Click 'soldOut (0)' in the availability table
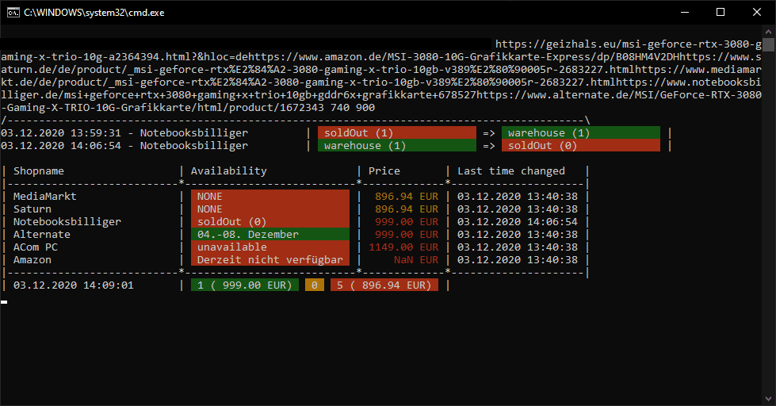 coord(270,222)
